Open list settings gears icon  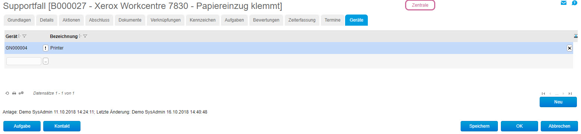tap(21, 93)
